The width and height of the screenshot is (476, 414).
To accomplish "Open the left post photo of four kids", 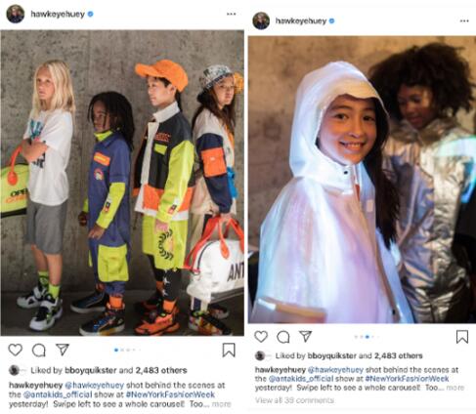I will coord(122,183).
